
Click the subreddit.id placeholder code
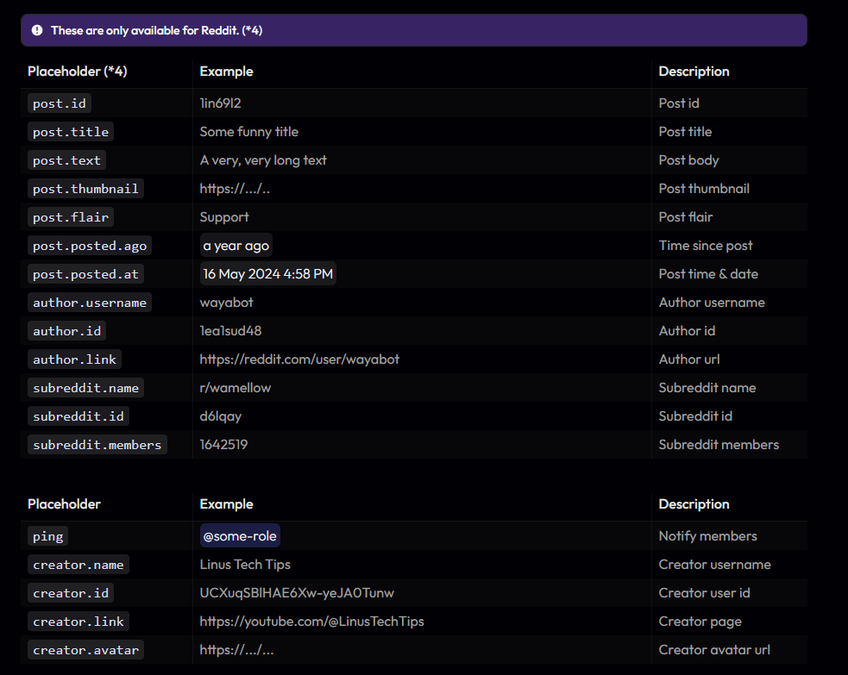point(78,416)
